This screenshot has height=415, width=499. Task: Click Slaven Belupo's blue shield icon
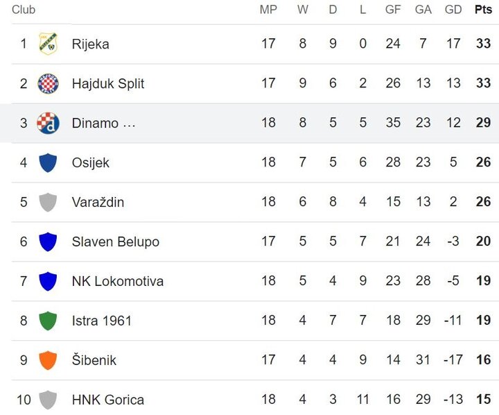tap(48, 242)
